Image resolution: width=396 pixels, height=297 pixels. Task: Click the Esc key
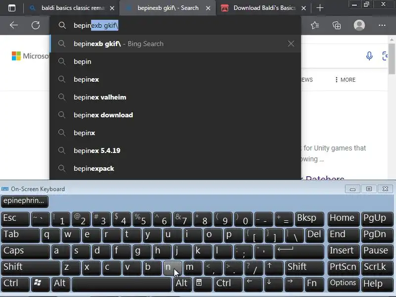click(x=15, y=219)
